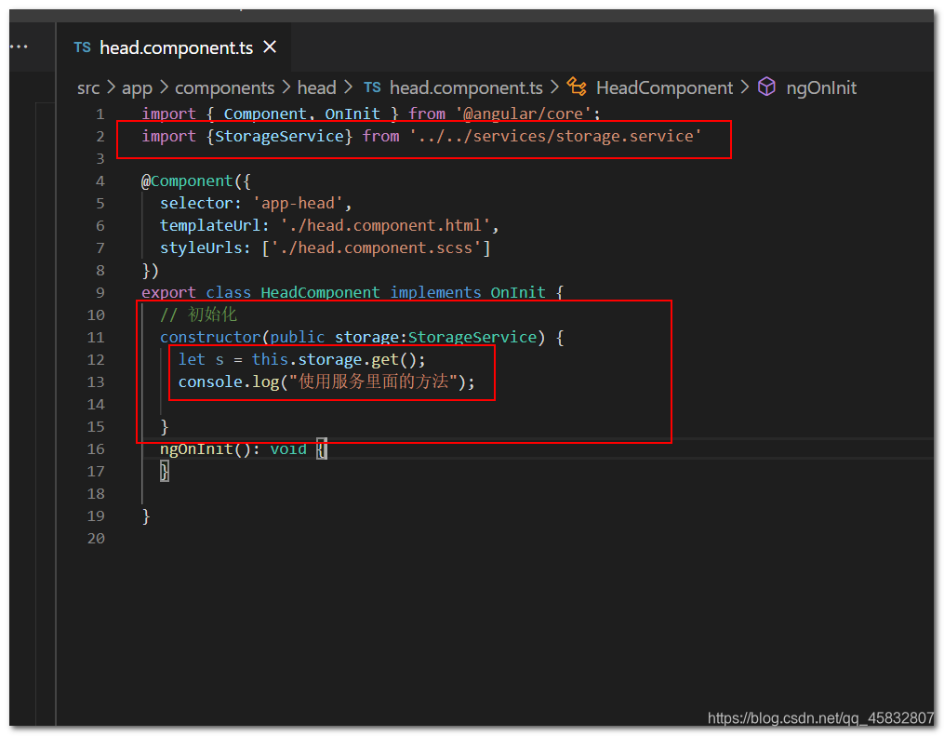Click the implements keyword on line 9
This screenshot has width=944, height=736.
point(436,293)
